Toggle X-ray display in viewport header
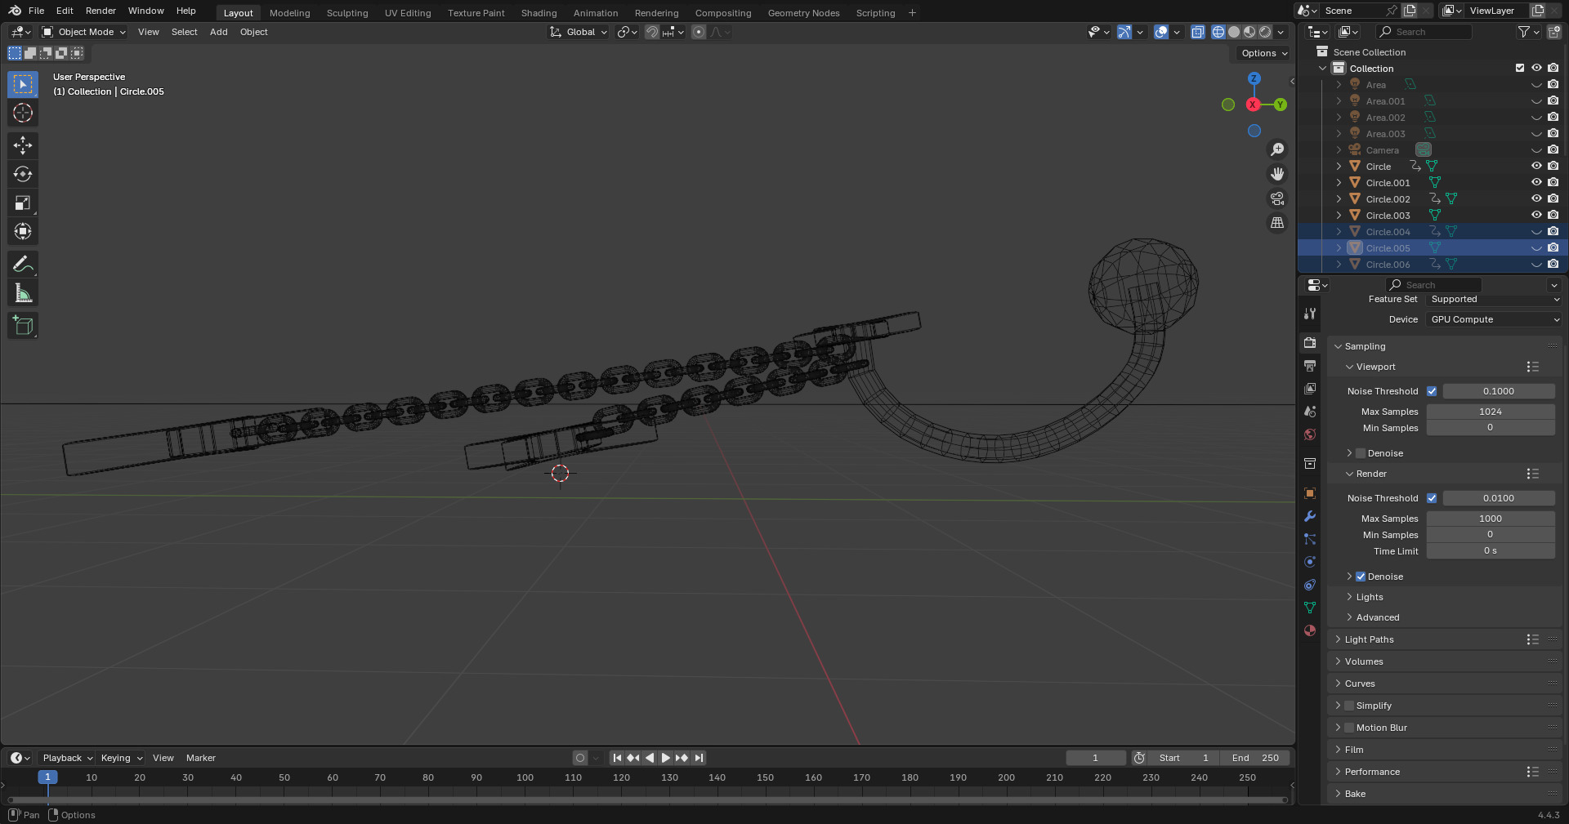 click(x=1197, y=32)
